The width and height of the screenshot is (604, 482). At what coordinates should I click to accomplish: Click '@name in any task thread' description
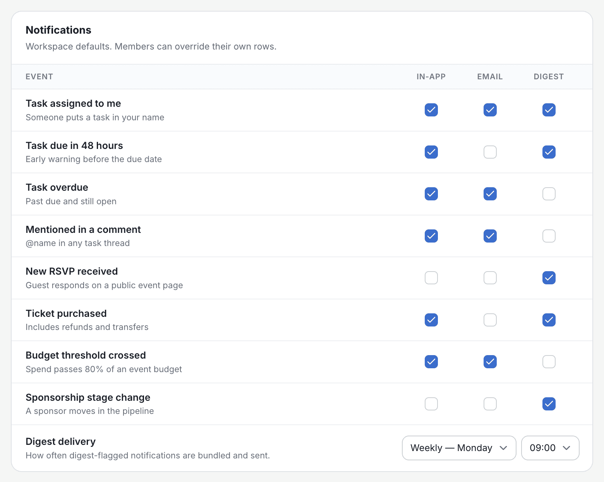[x=77, y=243]
